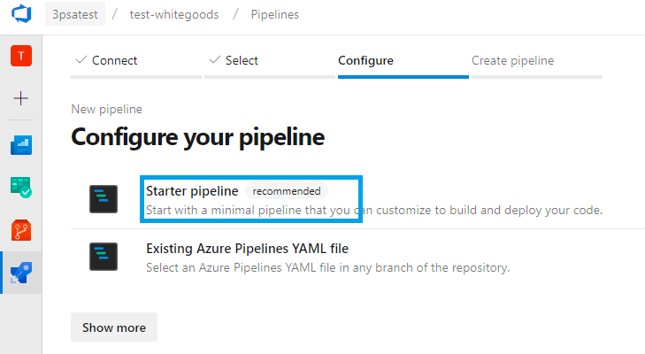Open Azure Pipelines icon in sidebar
Viewport: 645px width, 354px height.
tap(20, 273)
